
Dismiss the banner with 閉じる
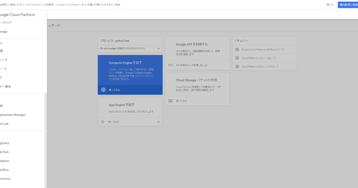[x=330, y=4]
